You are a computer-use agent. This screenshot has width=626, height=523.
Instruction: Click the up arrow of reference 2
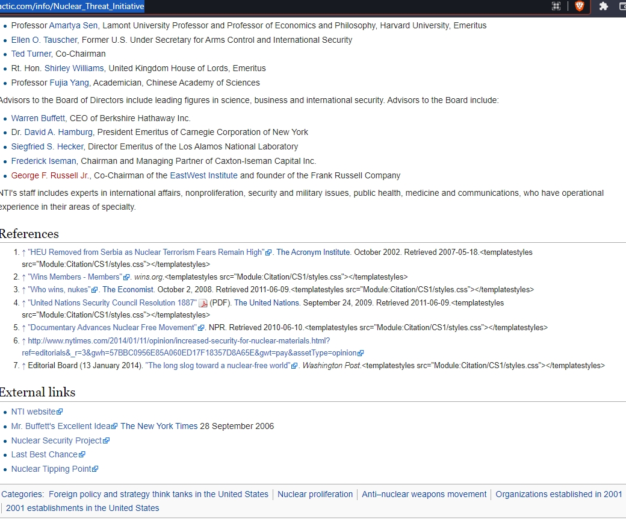[23, 277]
